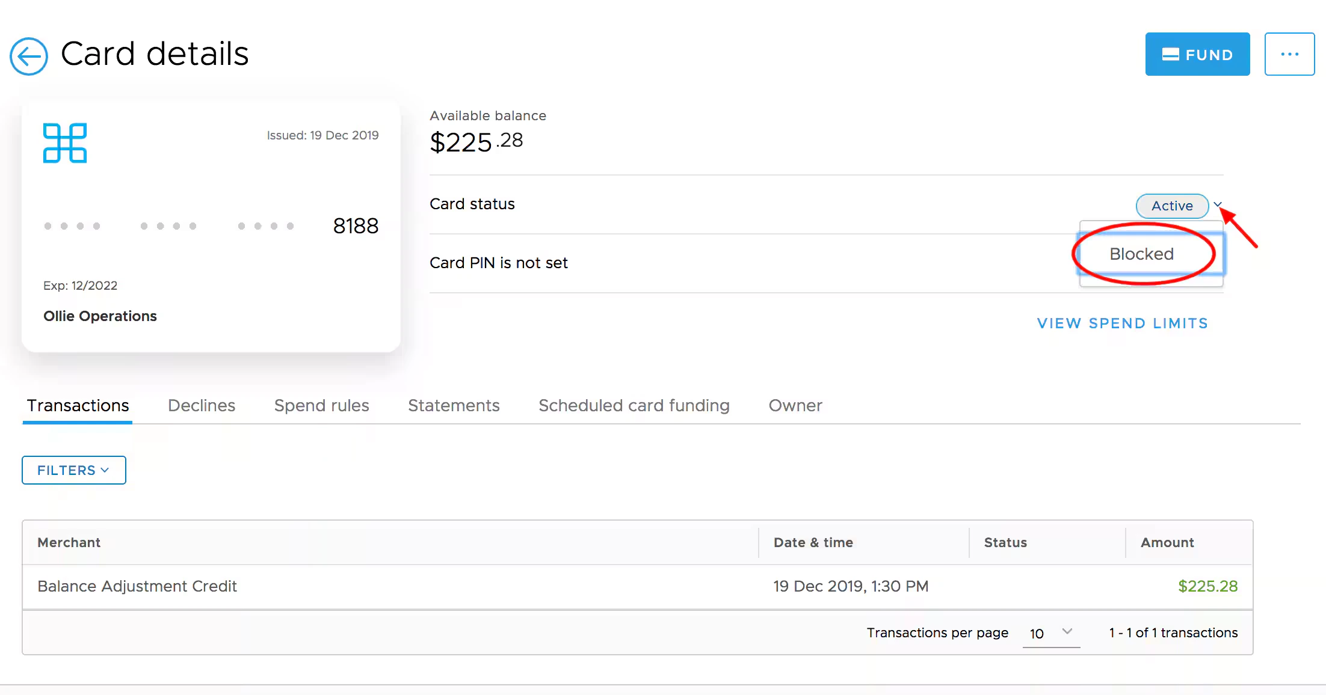Click the card logo icon

click(65, 143)
